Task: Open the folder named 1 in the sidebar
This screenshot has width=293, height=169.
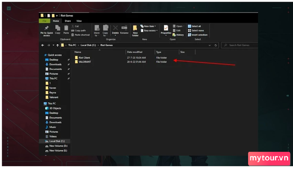Action: point(48,83)
